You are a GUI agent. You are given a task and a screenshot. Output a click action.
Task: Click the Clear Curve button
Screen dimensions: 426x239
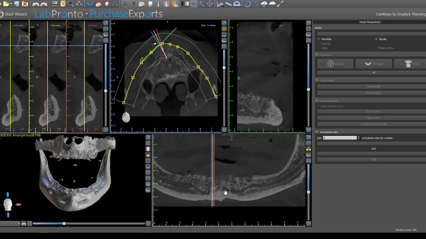coord(372,118)
